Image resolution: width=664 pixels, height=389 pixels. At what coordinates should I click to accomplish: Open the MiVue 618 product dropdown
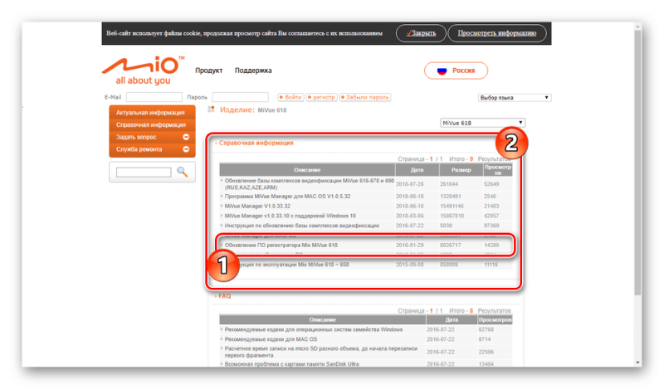point(483,123)
